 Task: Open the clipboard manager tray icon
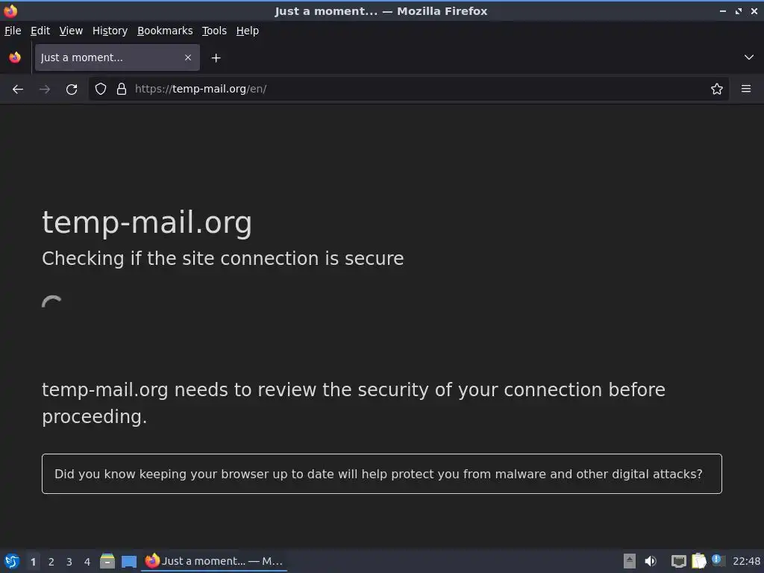click(698, 561)
